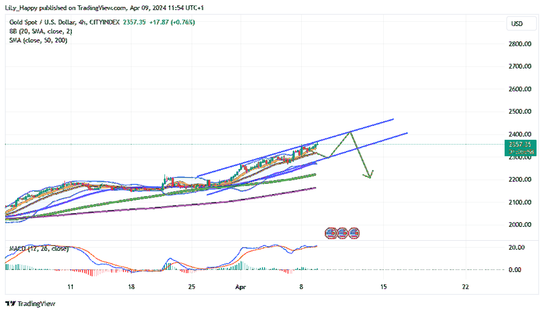
Task: Click the date label 22 on time axis
Action: point(465,287)
